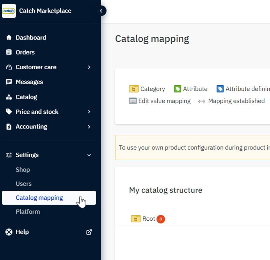Select the Edit value mapping icon
Viewport: 270px width, 260px height.
(x=133, y=101)
